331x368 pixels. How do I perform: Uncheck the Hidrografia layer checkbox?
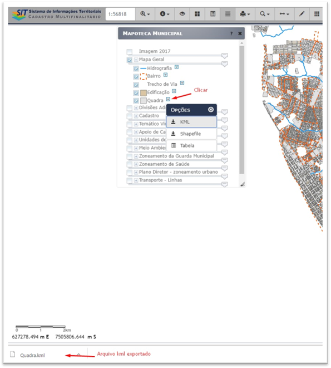pyautogui.click(x=136, y=68)
